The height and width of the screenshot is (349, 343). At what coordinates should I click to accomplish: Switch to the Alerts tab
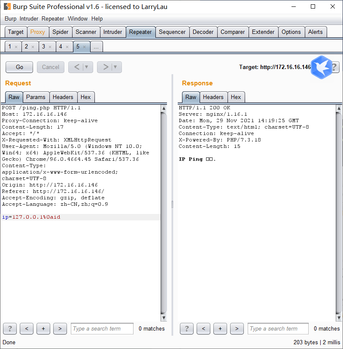316,32
